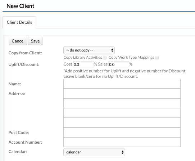Open the Calendar dropdown
This screenshot has width=195, height=161.
pyautogui.click(x=94, y=152)
